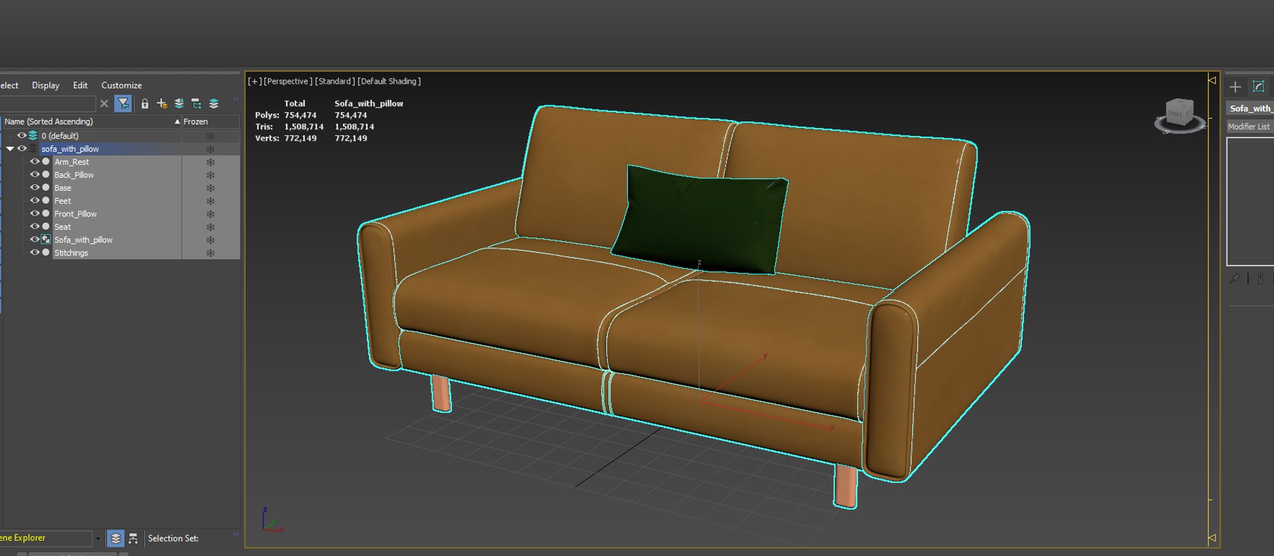This screenshot has height=556, width=1274.
Task: Open the Scene Explorer name dropdown arrow
Action: coord(98,538)
